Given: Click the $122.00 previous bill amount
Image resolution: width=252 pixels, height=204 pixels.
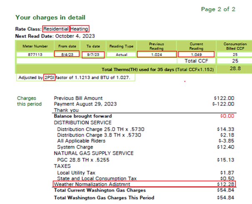Looking at the screenshot, I should 224,98.
